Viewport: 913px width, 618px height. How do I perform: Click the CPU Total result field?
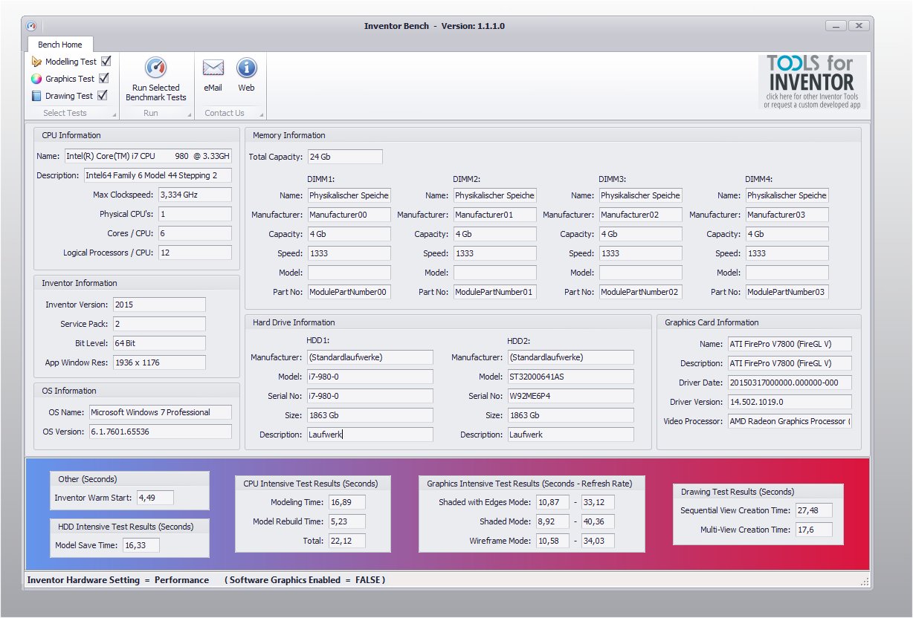[x=347, y=541]
